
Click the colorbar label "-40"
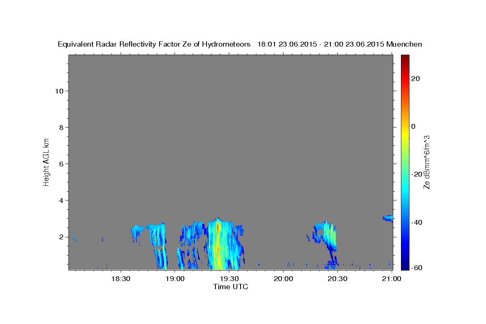(417, 222)
